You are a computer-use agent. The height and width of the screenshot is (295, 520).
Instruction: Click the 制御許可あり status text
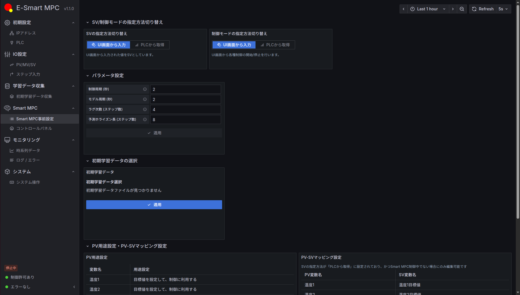pos(22,277)
